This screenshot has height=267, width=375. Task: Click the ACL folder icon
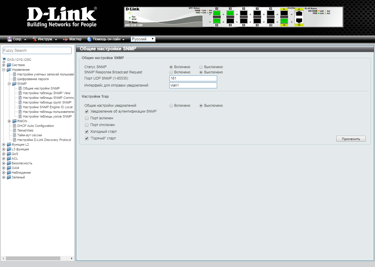[x=9, y=159]
